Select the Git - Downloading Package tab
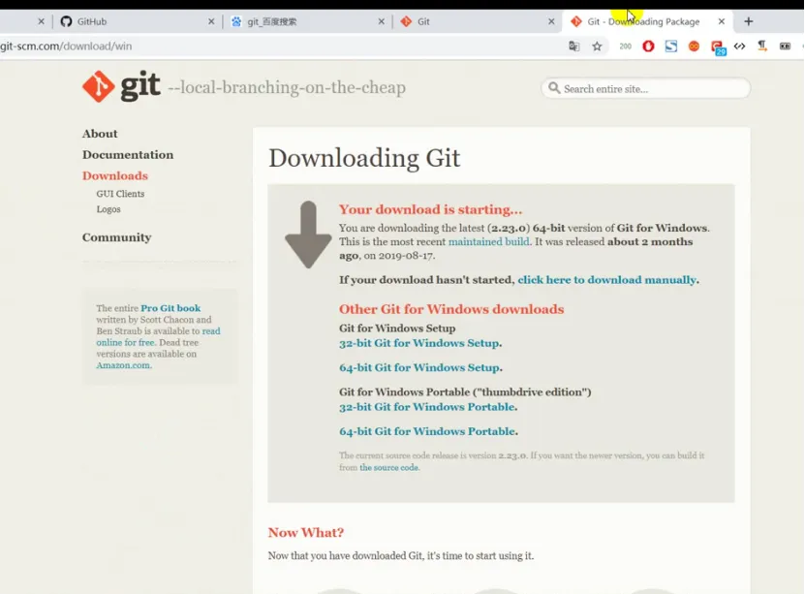Image resolution: width=805 pixels, height=594 pixels. pyautogui.click(x=648, y=21)
